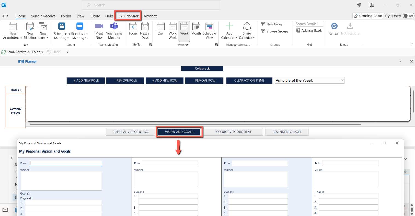The height and width of the screenshot is (216, 415).
Task: Open BYB Planner pane options dropdown
Action: pos(400,61)
